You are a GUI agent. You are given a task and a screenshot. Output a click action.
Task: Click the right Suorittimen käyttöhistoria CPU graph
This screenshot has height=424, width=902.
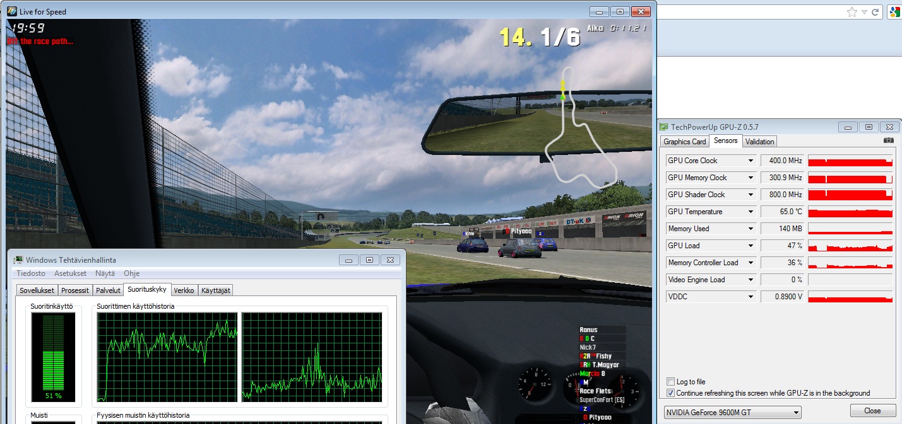312,357
